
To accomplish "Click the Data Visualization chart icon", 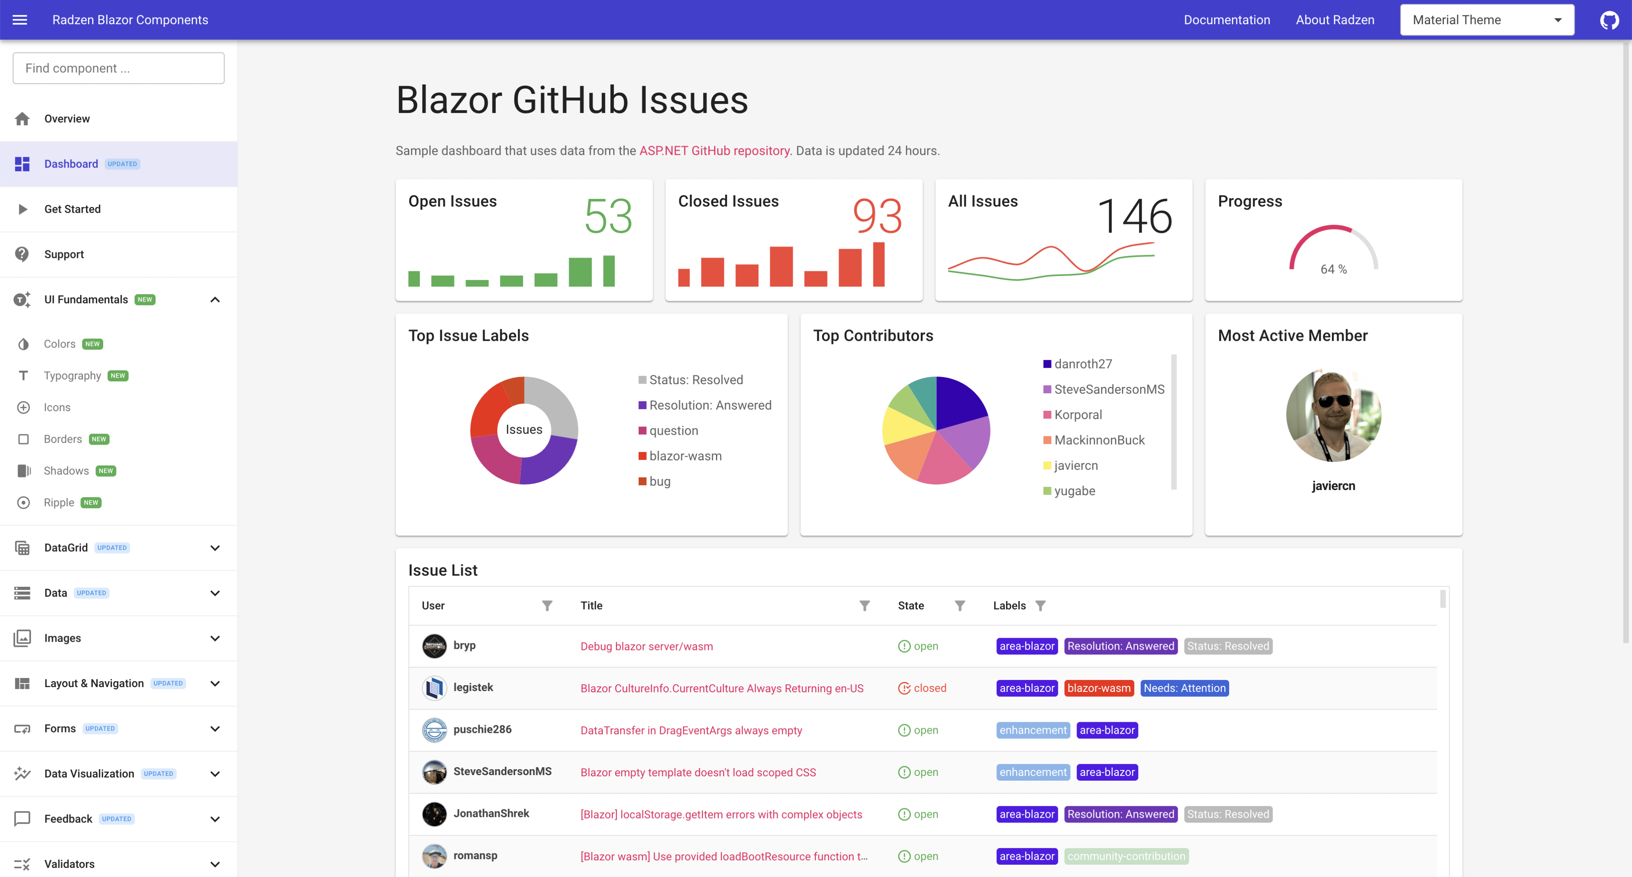I will (22, 773).
